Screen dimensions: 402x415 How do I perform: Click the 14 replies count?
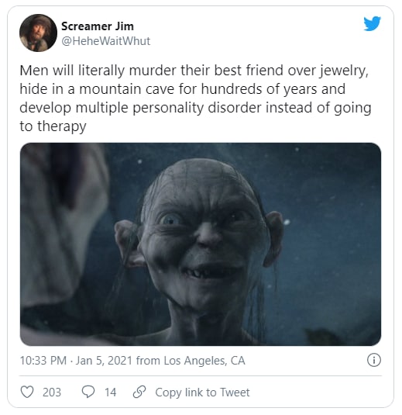(x=110, y=393)
